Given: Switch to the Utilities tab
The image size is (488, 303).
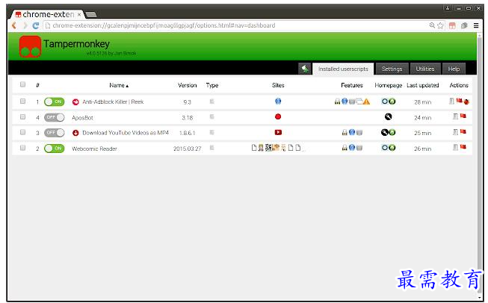Looking at the screenshot, I should 425,69.
